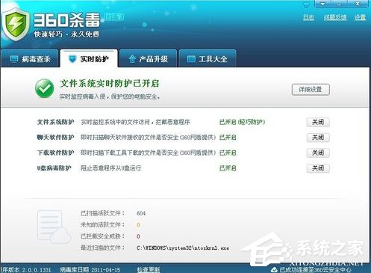The height and width of the screenshot is (273, 371).
Task: Click the 聊天软件防护 row label
Action: [x=55, y=138]
